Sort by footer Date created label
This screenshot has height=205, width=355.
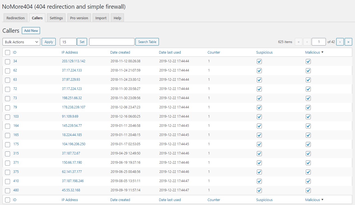(120, 200)
